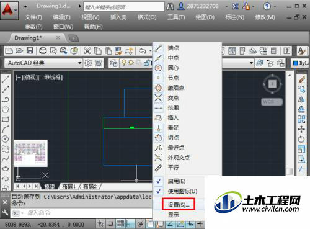Click the Cut scissors icon

point(87,51)
